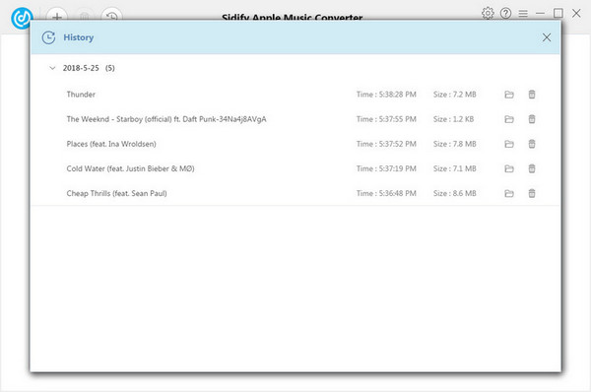Click the Sidify logo icon
The image size is (591, 392).
pos(22,18)
